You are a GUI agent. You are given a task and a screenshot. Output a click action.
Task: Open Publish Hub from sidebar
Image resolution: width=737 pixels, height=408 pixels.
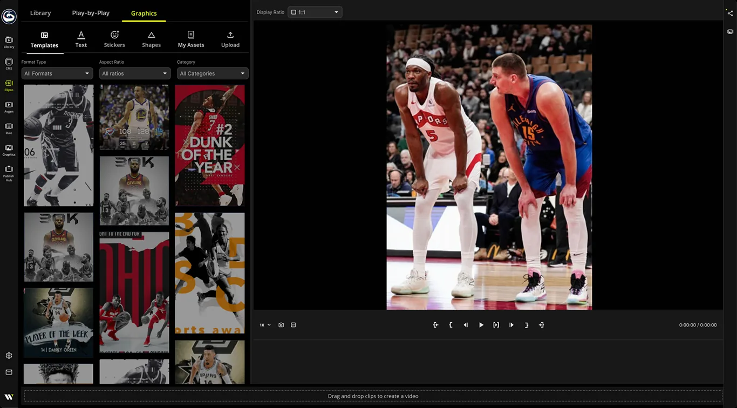(x=9, y=174)
